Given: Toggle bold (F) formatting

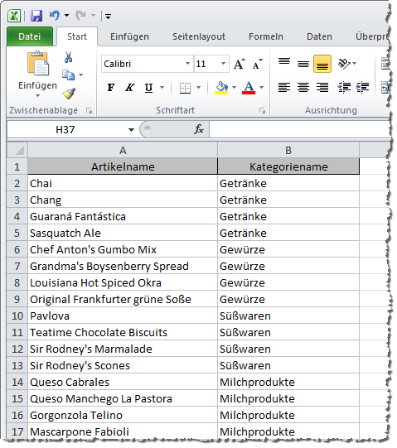Looking at the screenshot, I should (x=111, y=87).
